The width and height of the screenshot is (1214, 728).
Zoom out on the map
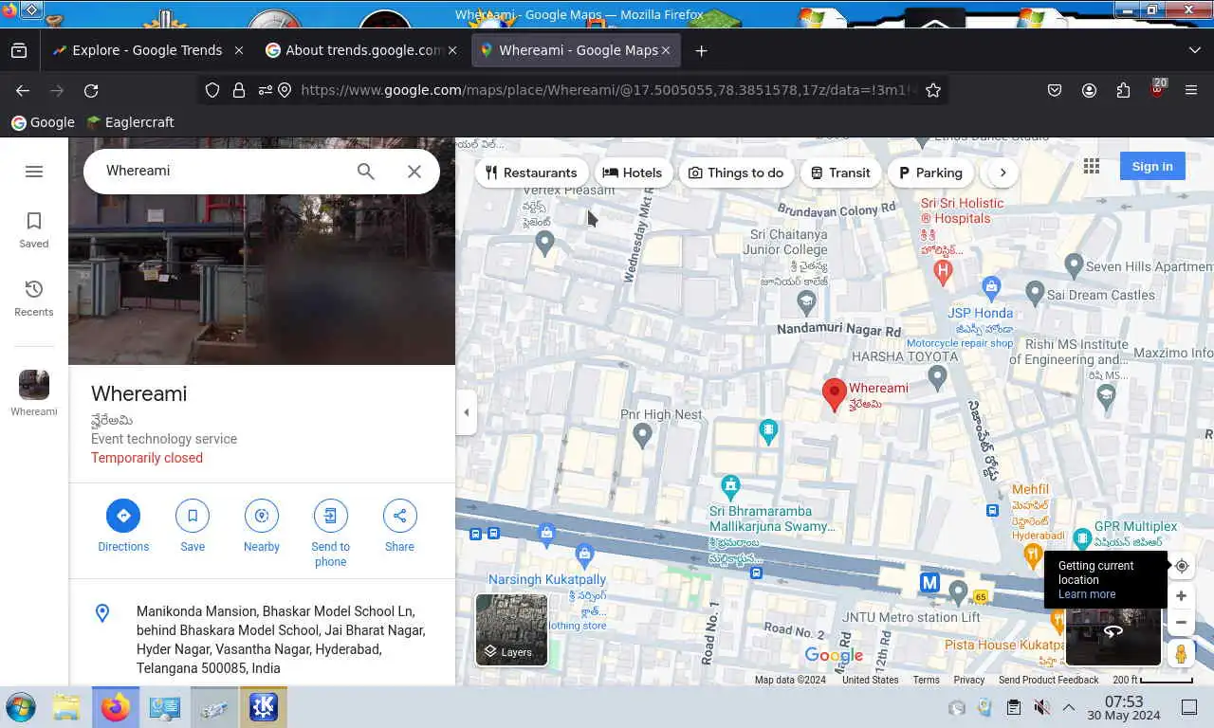coord(1181,623)
